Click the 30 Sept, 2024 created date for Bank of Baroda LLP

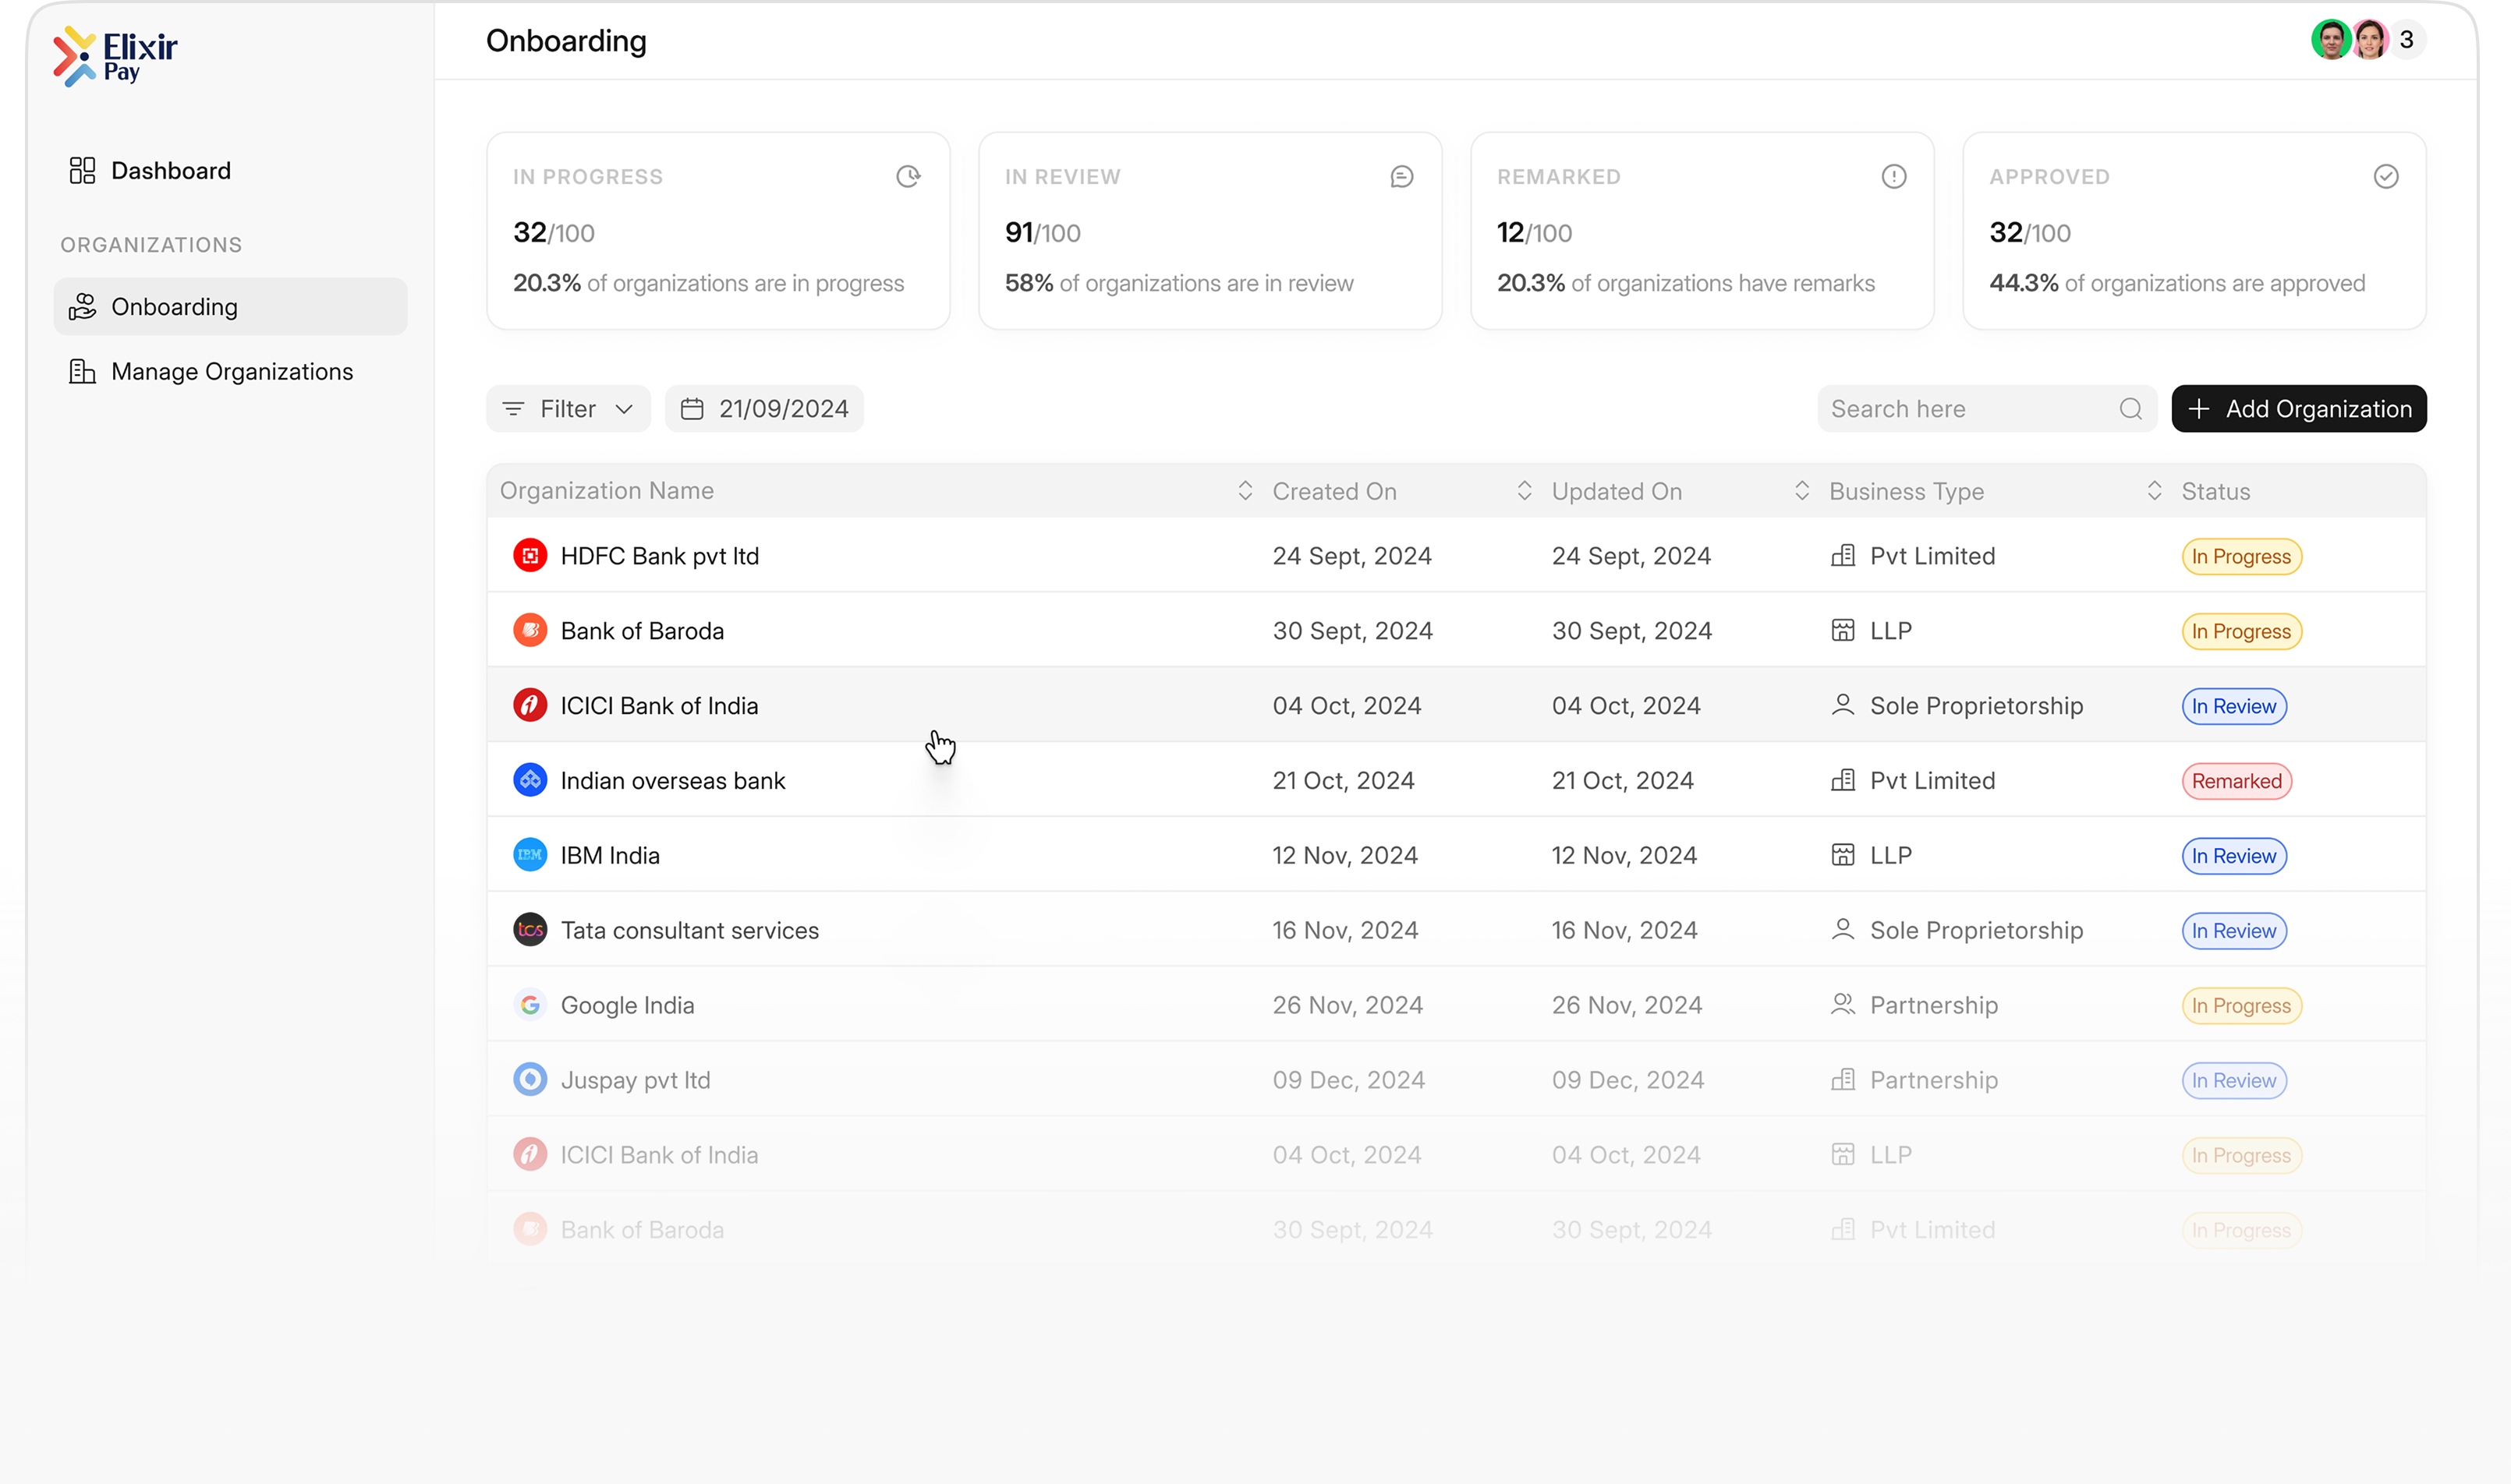coord(1352,631)
